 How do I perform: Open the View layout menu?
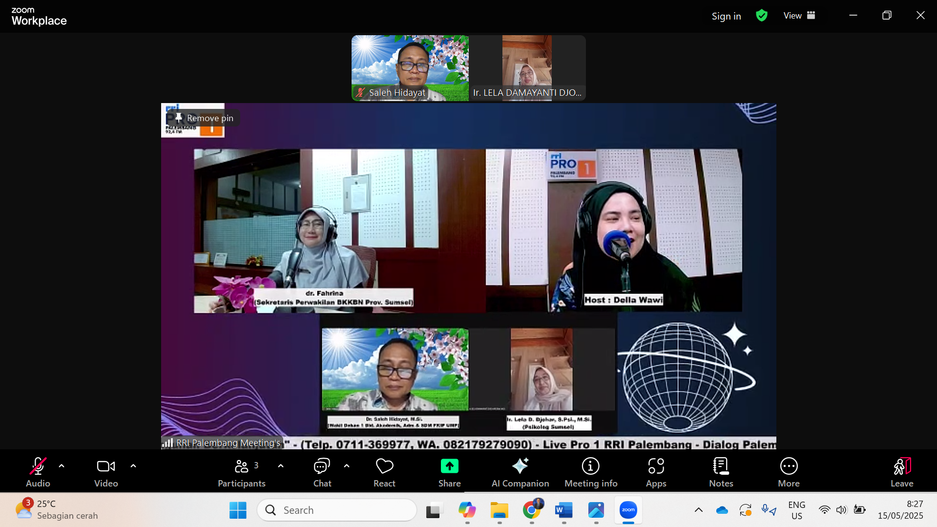799,16
